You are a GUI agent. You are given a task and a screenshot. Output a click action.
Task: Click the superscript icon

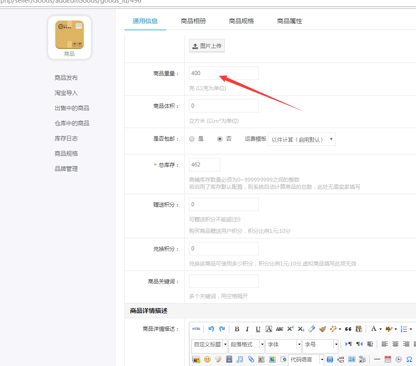click(290, 329)
